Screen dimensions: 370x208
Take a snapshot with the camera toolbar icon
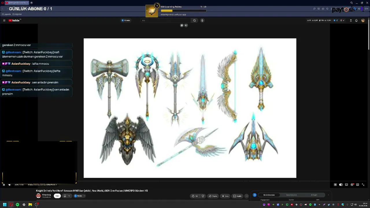pyautogui.click(x=323, y=9)
